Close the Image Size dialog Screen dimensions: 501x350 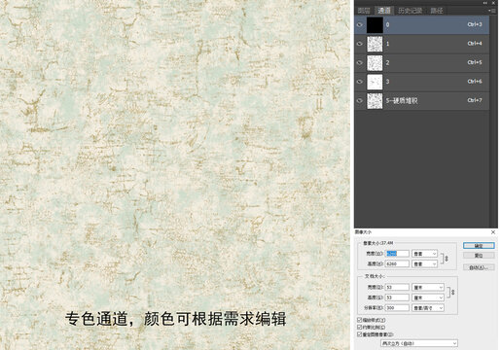coord(493,232)
